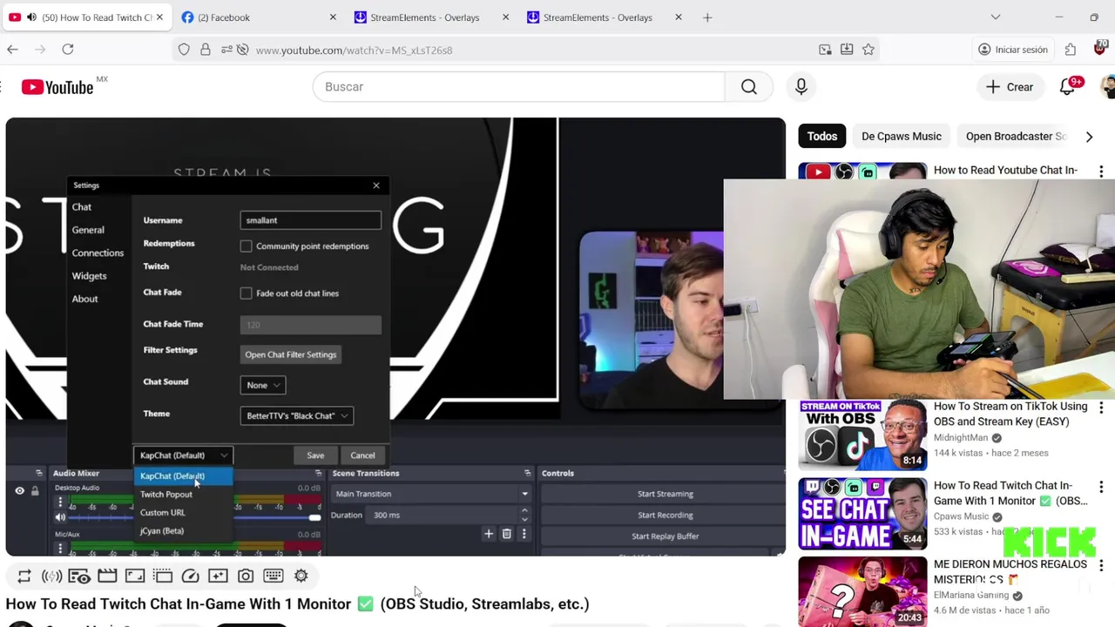The height and width of the screenshot is (627, 1115).
Task: Click the video filters eye icon
Action: (x=79, y=576)
